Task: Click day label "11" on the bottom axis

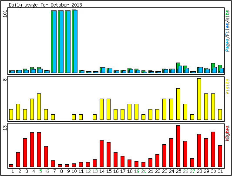Action: tap(81, 171)
